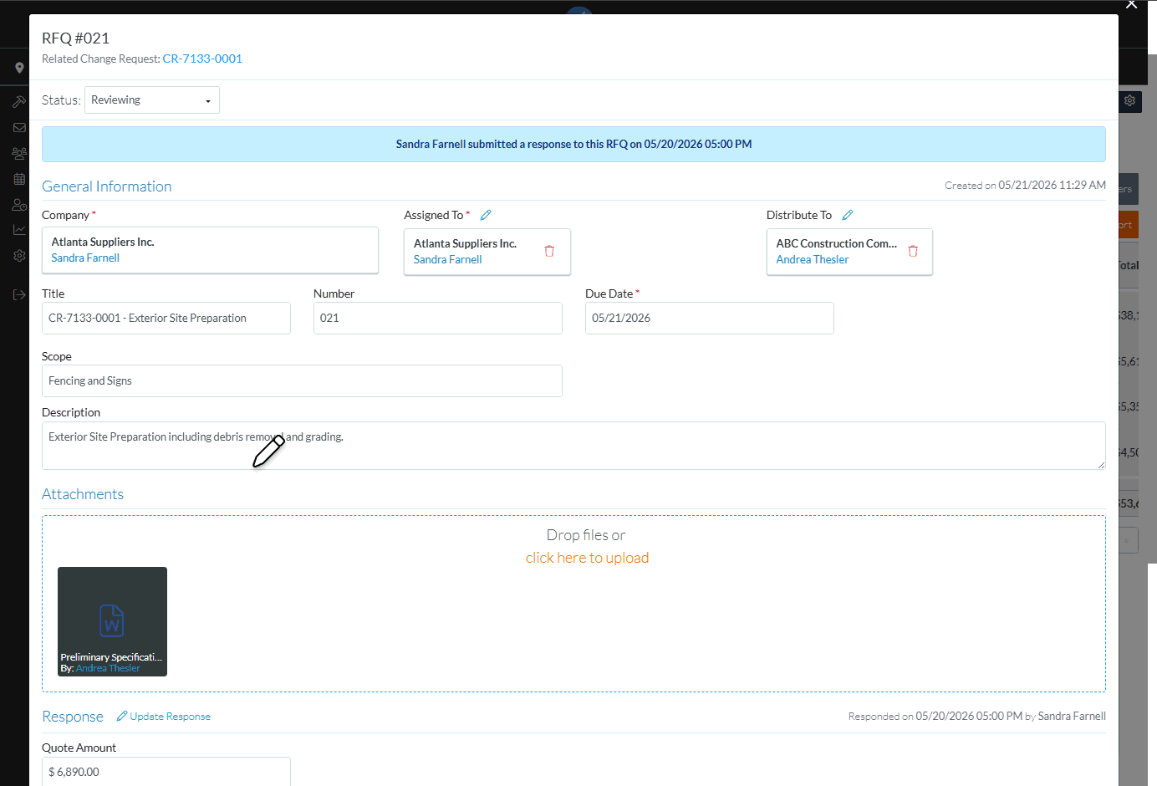Viewport: 1157px width, 786px height.
Task: Open Sandra Farnell link in Assigned To card
Action: pos(448,259)
